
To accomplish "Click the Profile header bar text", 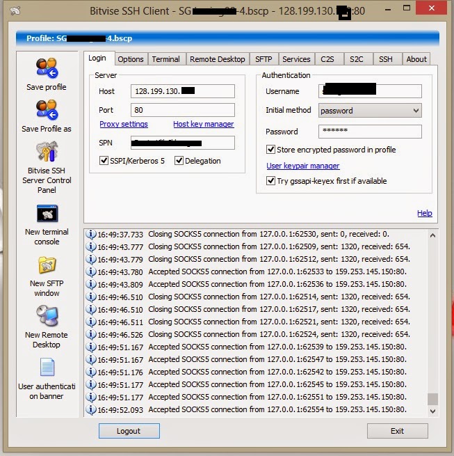I will tap(79, 38).
